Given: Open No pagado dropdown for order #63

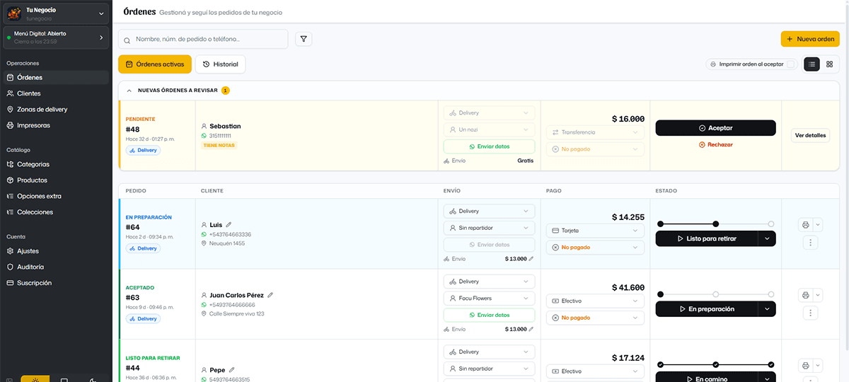Looking at the screenshot, I should [595, 318].
